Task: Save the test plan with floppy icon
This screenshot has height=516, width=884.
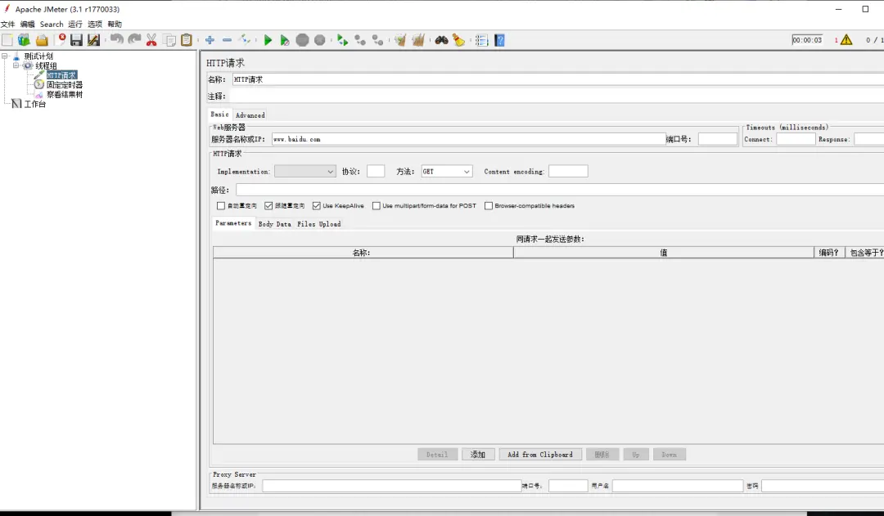Action: point(77,40)
